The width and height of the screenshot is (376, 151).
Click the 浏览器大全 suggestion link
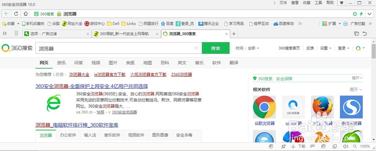(x=79, y=74)
